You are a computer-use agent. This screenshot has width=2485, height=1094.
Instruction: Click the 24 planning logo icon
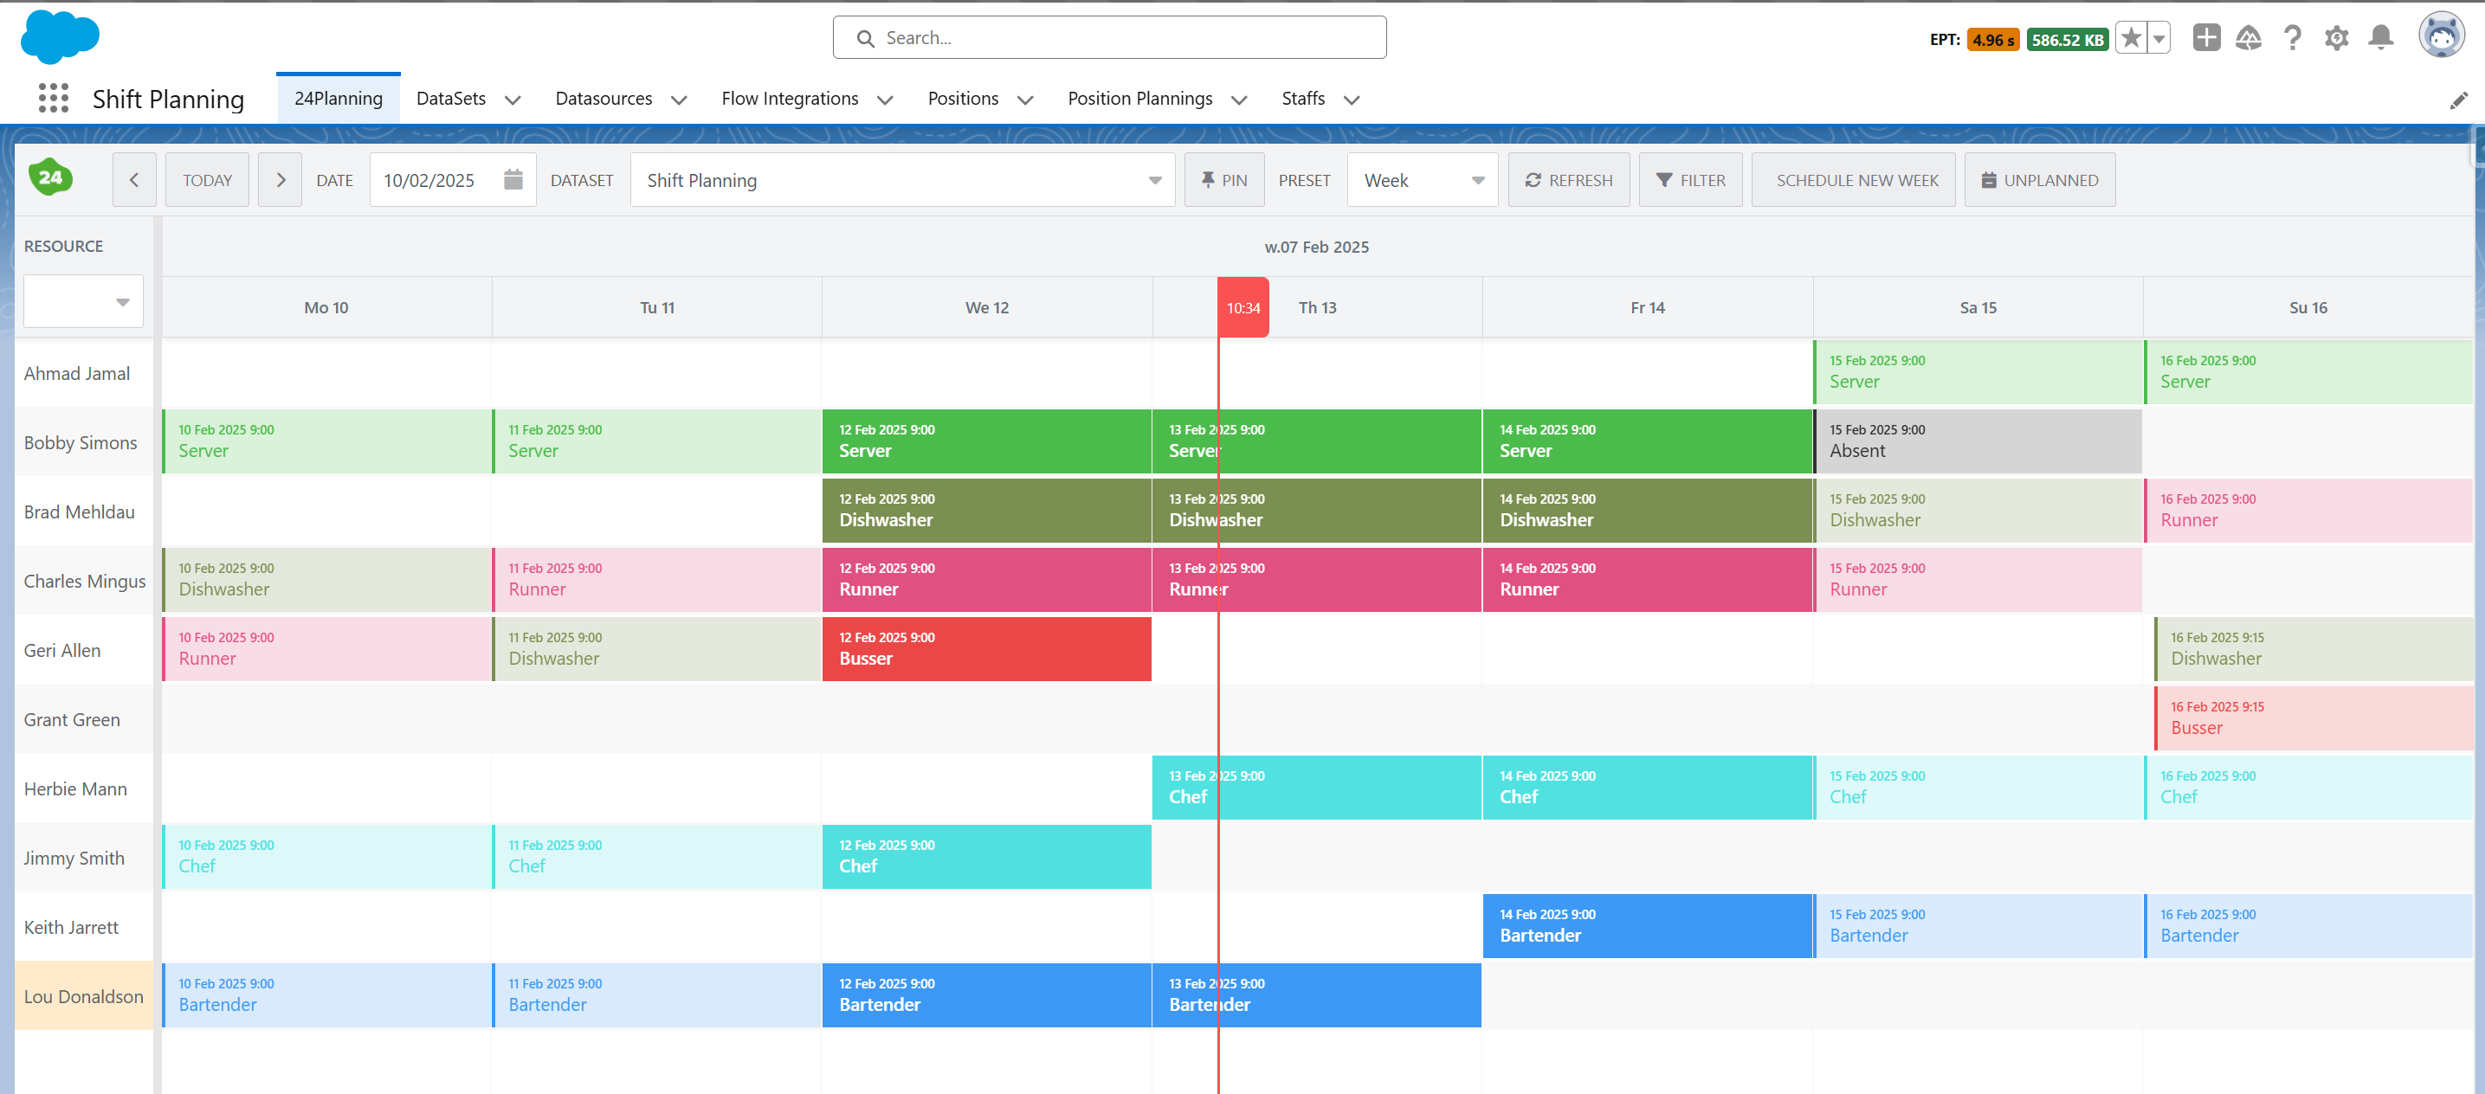[50, 177]
